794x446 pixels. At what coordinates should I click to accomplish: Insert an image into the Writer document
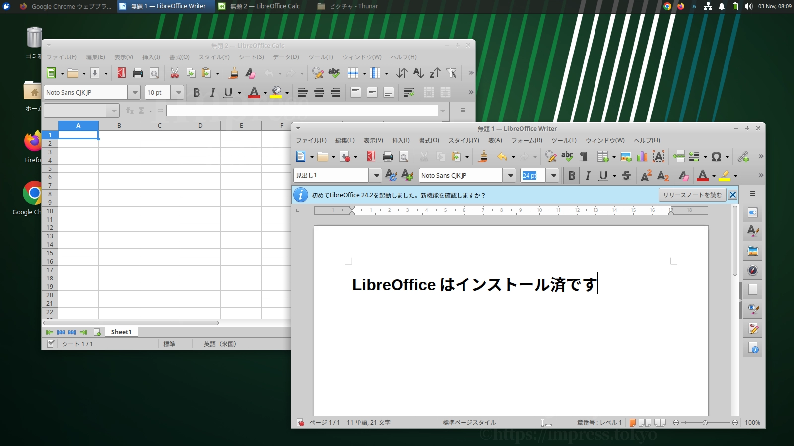[626, 157]
